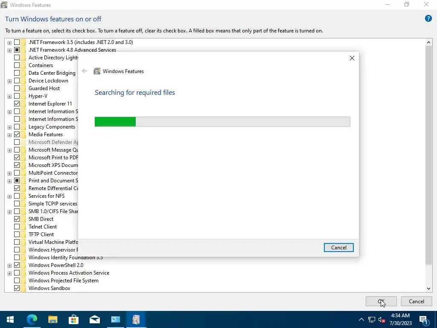This screenshot has width=437, height=328.
Task: Expand .NET Framework 3.5 tree node
Action: click(x=9, y=43)
